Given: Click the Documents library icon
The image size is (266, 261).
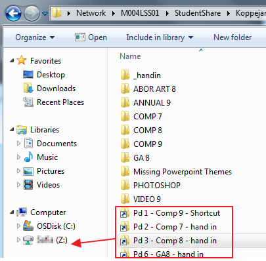Looking at the screenshot, I should pyautogui.click(x=28, y=144).
